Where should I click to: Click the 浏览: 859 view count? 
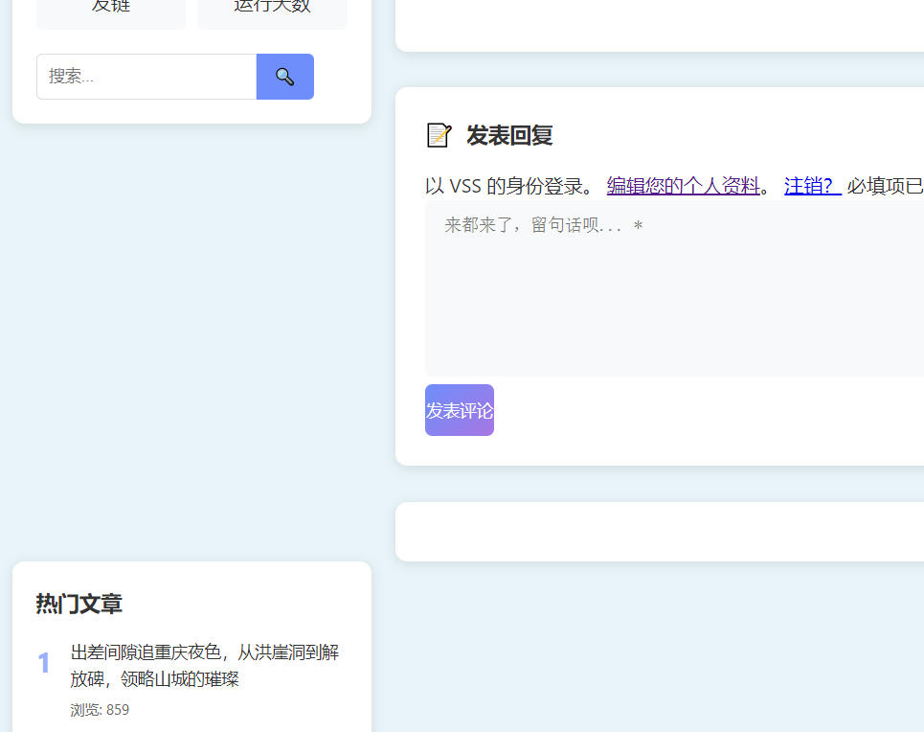tap(100, 710)
